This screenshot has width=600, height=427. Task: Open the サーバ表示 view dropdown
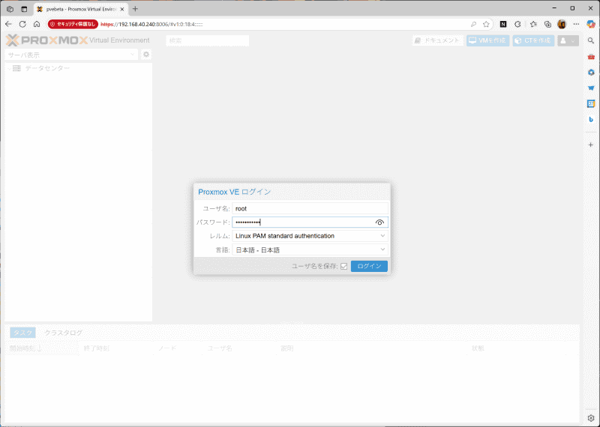coord(72,55)
